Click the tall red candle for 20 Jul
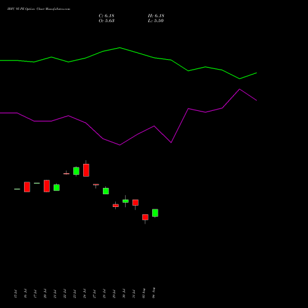This screenshot has height=308, width=308. pyautogui.click(x=47, y=186)
